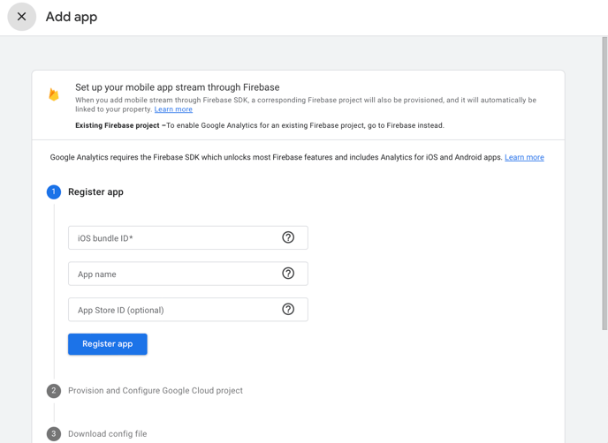The height and width of the screenshot is (443, 608).
Task: Focus the App Store ID (optional) input
Action: pos(188,310)
